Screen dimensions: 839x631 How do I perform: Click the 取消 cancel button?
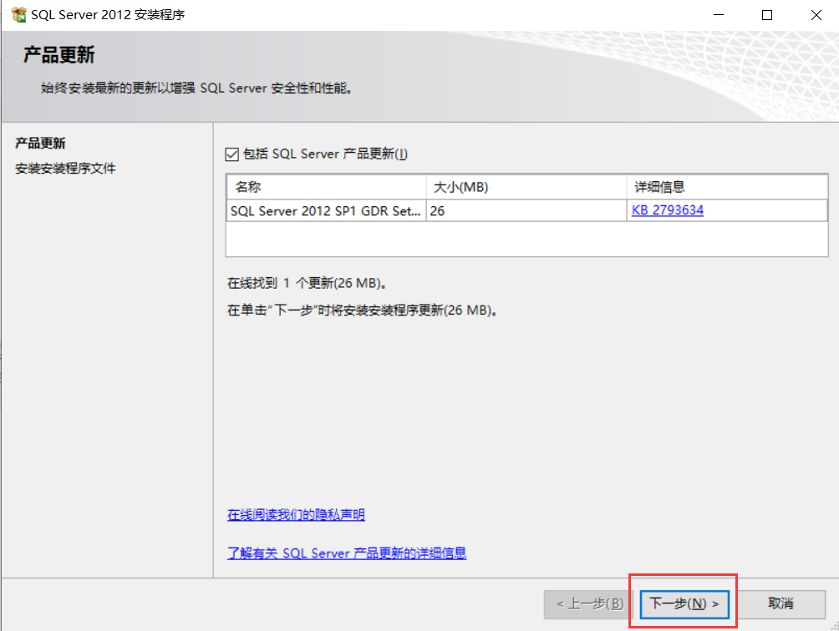(x=781, y=603)
